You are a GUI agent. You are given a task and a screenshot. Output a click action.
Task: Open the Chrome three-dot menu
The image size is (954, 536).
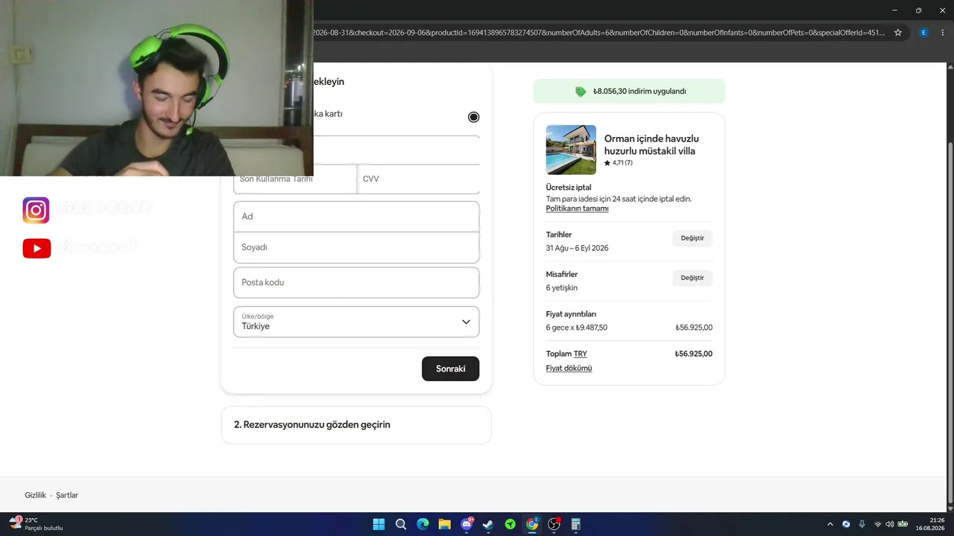[x=943, y=33]
